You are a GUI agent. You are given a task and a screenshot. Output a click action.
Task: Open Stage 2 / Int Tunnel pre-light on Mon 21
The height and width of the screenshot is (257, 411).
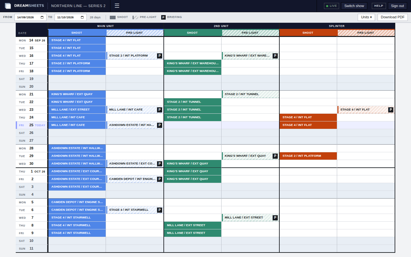coord(250,94)
